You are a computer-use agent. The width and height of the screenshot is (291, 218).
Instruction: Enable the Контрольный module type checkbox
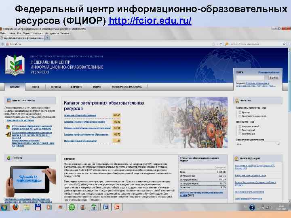tap(240, 134)
